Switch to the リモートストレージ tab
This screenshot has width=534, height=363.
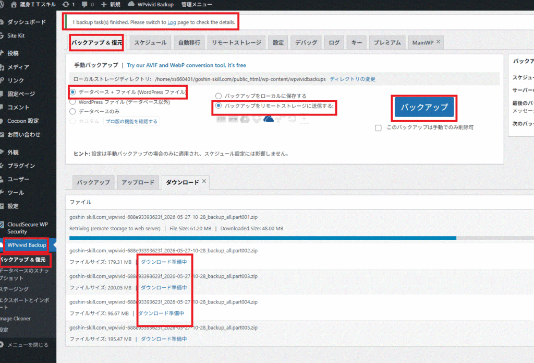click(236, 43)
